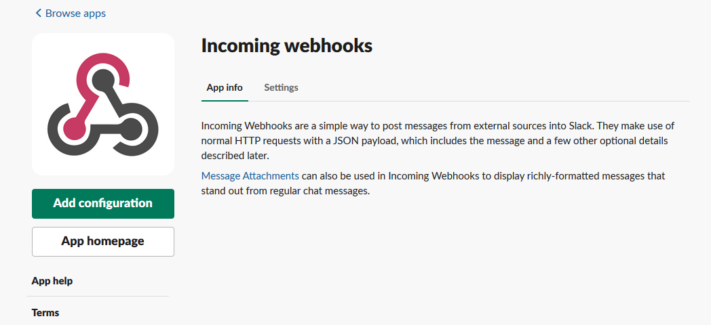Click the Incoming webhooks page title
The height and width of the screenshot is (325, 711).
(287, 45)
